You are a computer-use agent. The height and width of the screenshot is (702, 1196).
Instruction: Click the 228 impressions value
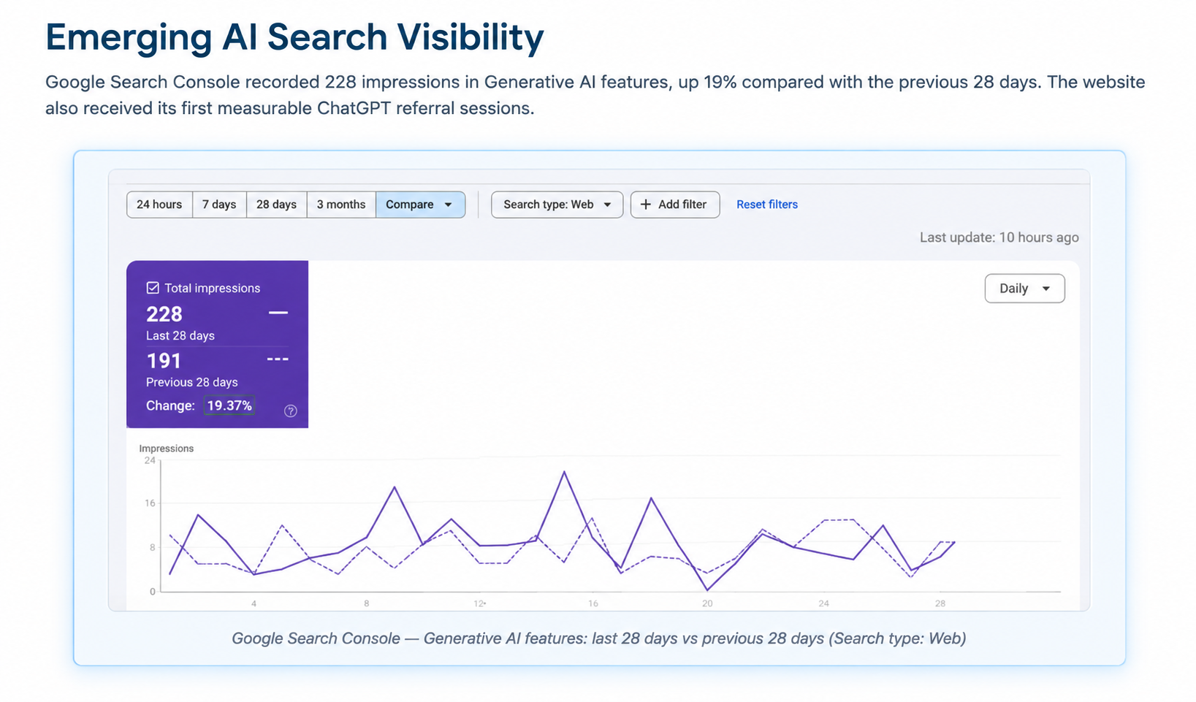coord(164,314)
